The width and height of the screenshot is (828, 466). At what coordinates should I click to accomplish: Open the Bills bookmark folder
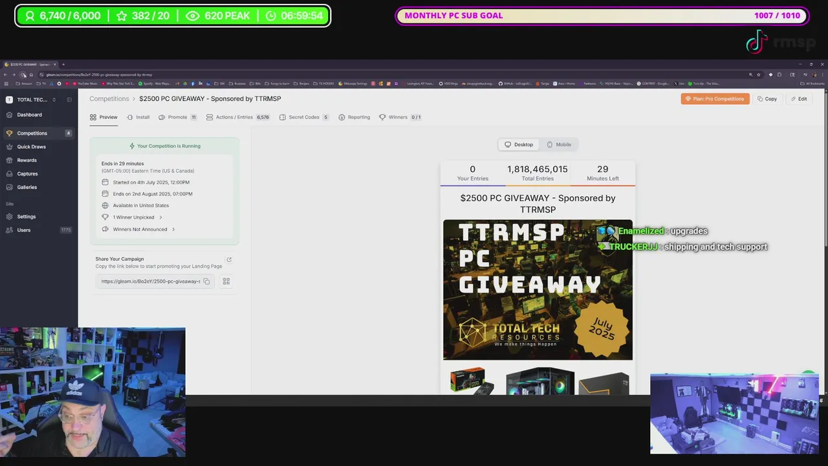[254, 83]
